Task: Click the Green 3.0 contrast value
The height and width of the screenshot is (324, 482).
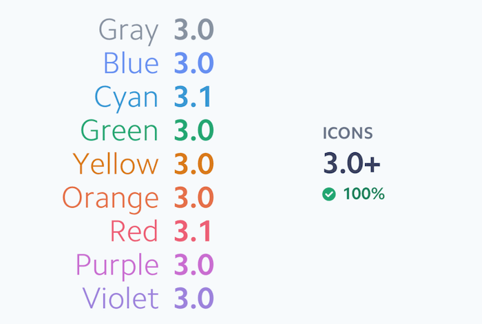Action: click(x=193, y=130)
